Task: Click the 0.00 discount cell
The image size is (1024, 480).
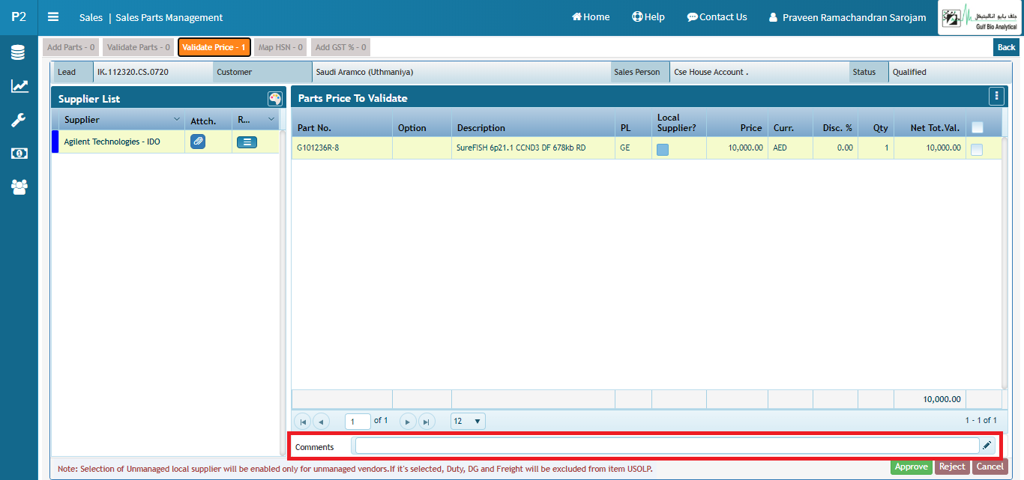Action: coord(835,148)
